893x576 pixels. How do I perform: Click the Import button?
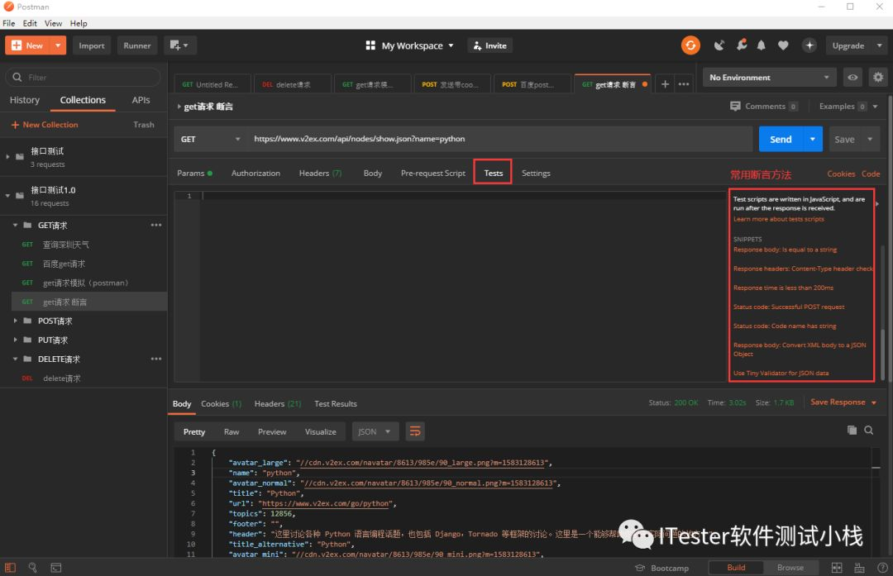coord(91,45)
